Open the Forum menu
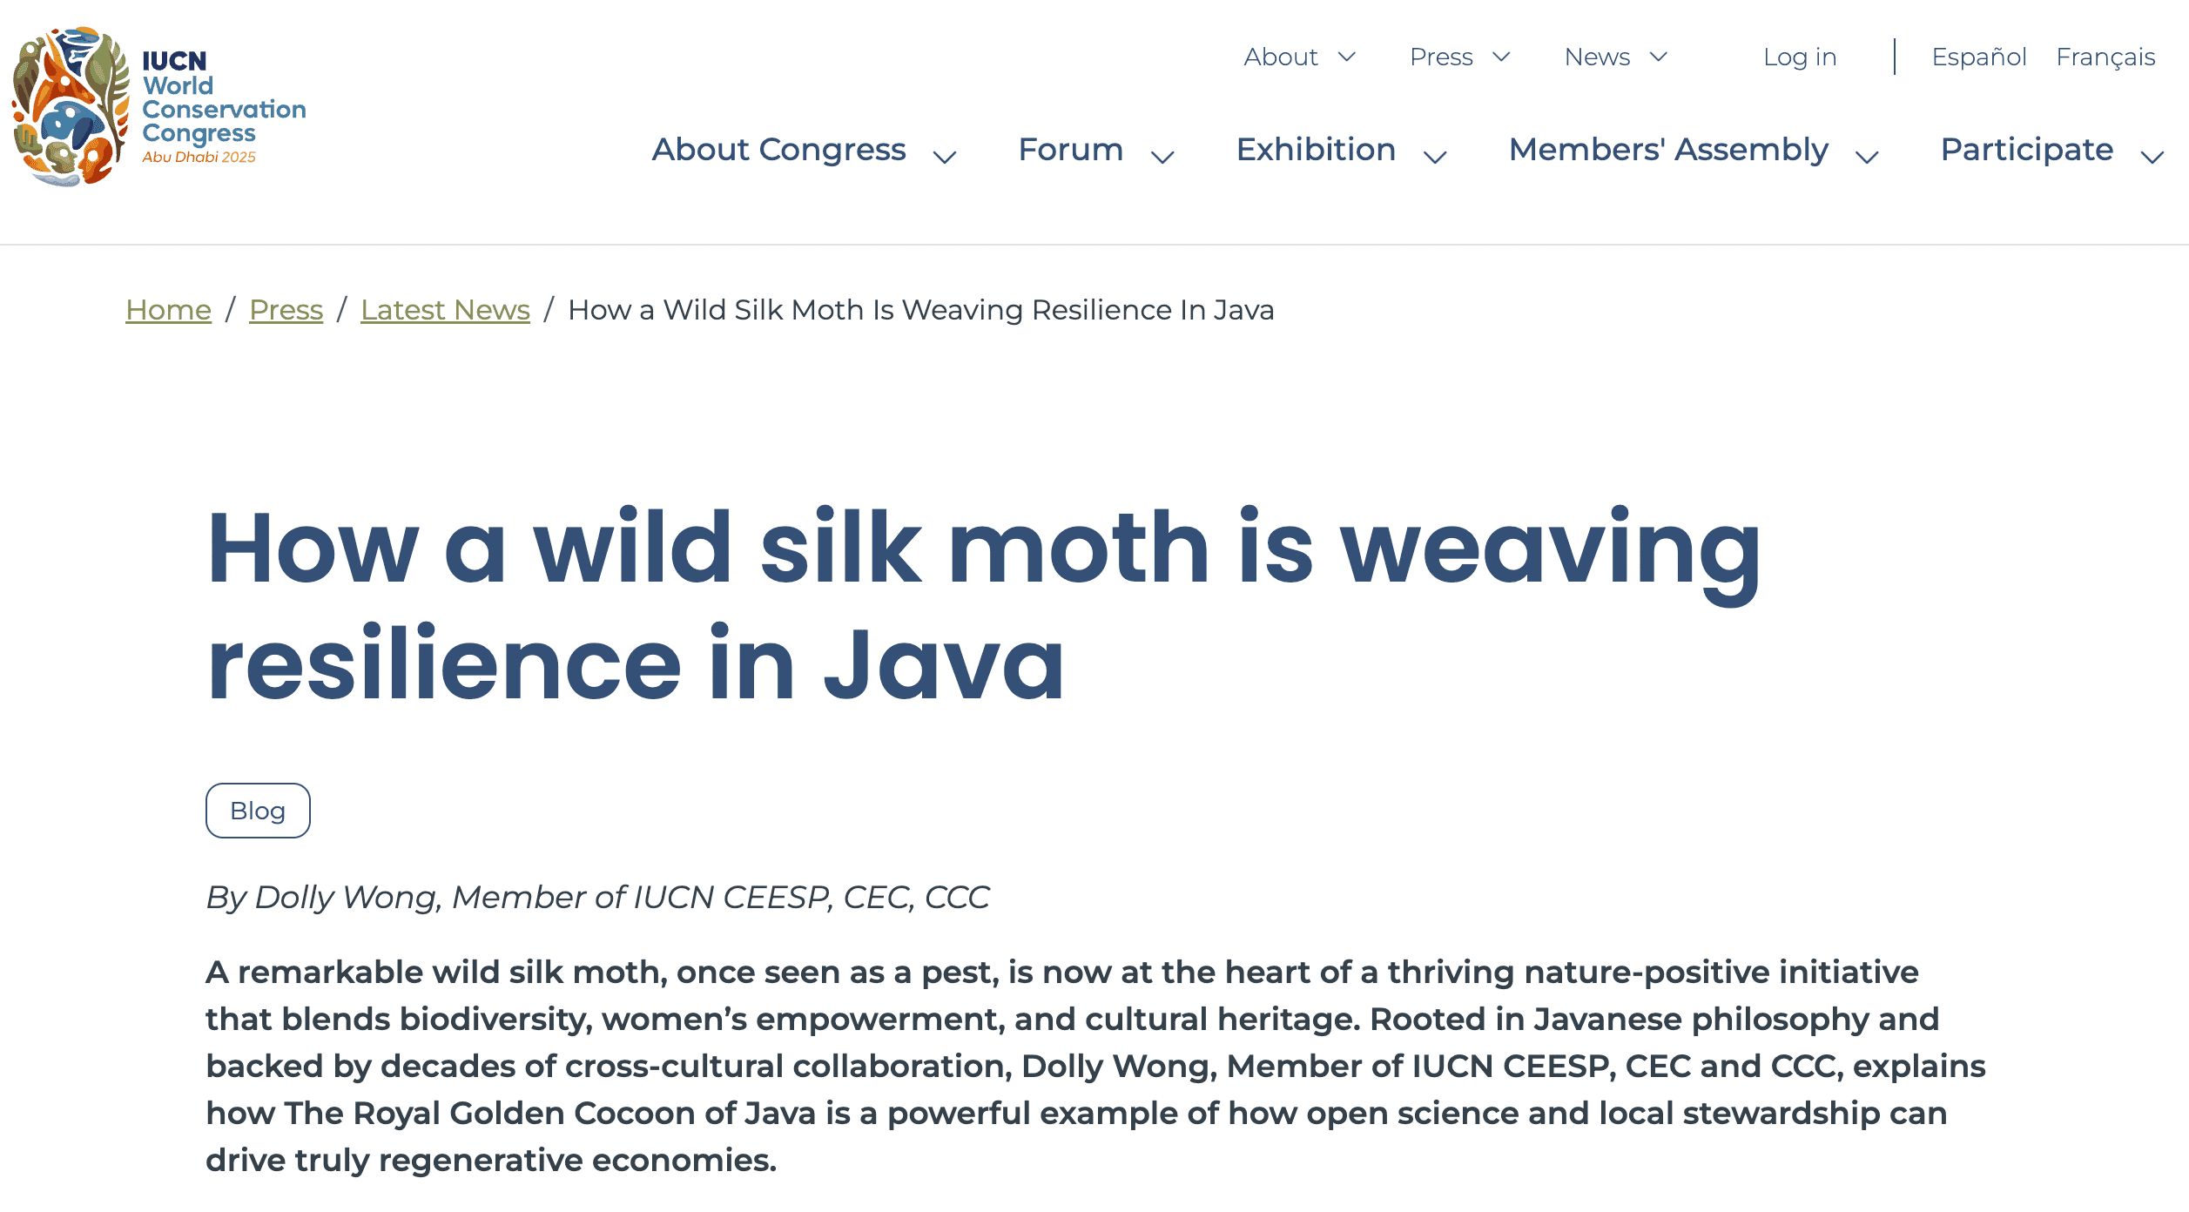 (1071, 150)
